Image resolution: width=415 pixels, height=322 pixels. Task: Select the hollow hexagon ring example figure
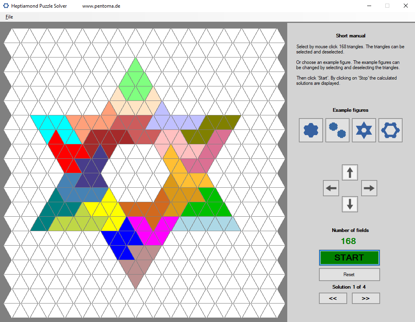tap(390, 130)
